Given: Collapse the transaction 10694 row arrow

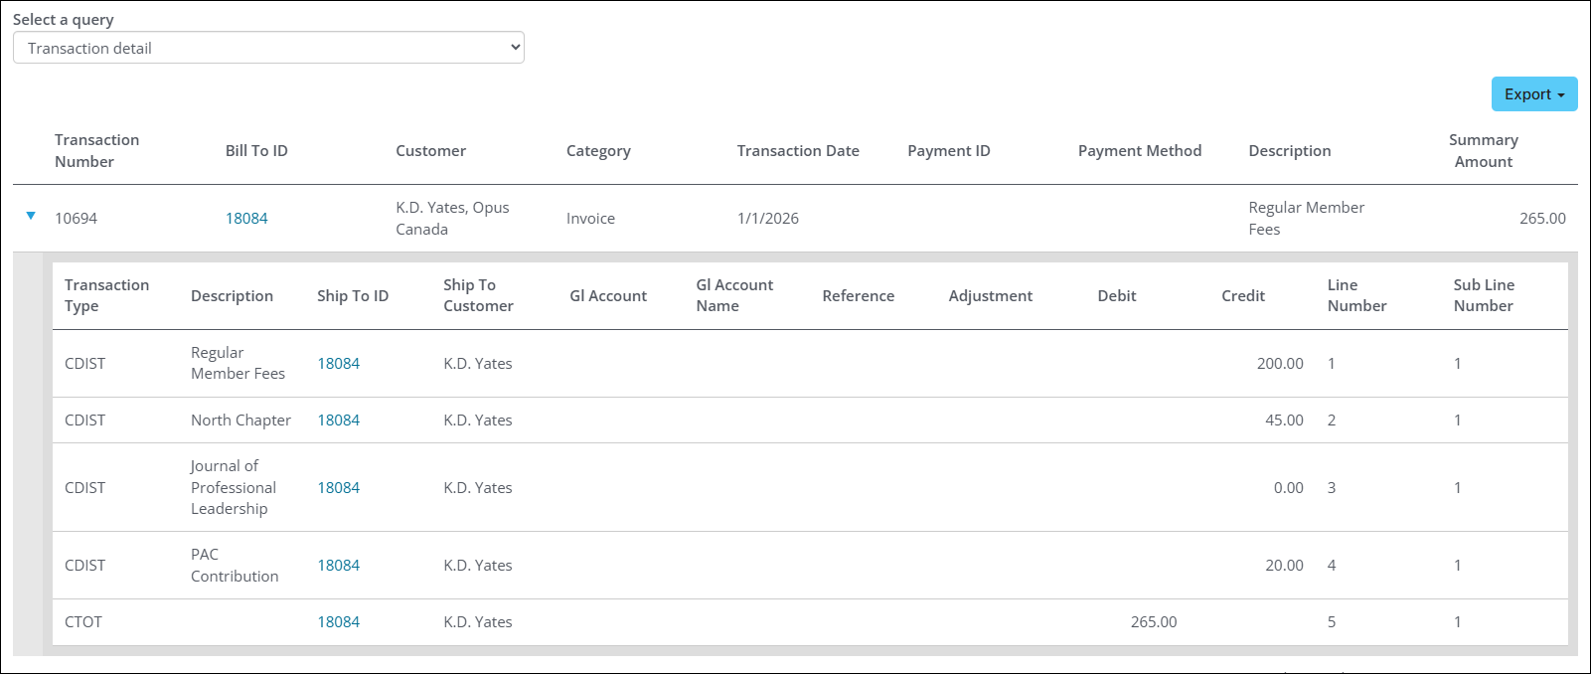Looking at the screenshot, I should click(x=31, y=216).
